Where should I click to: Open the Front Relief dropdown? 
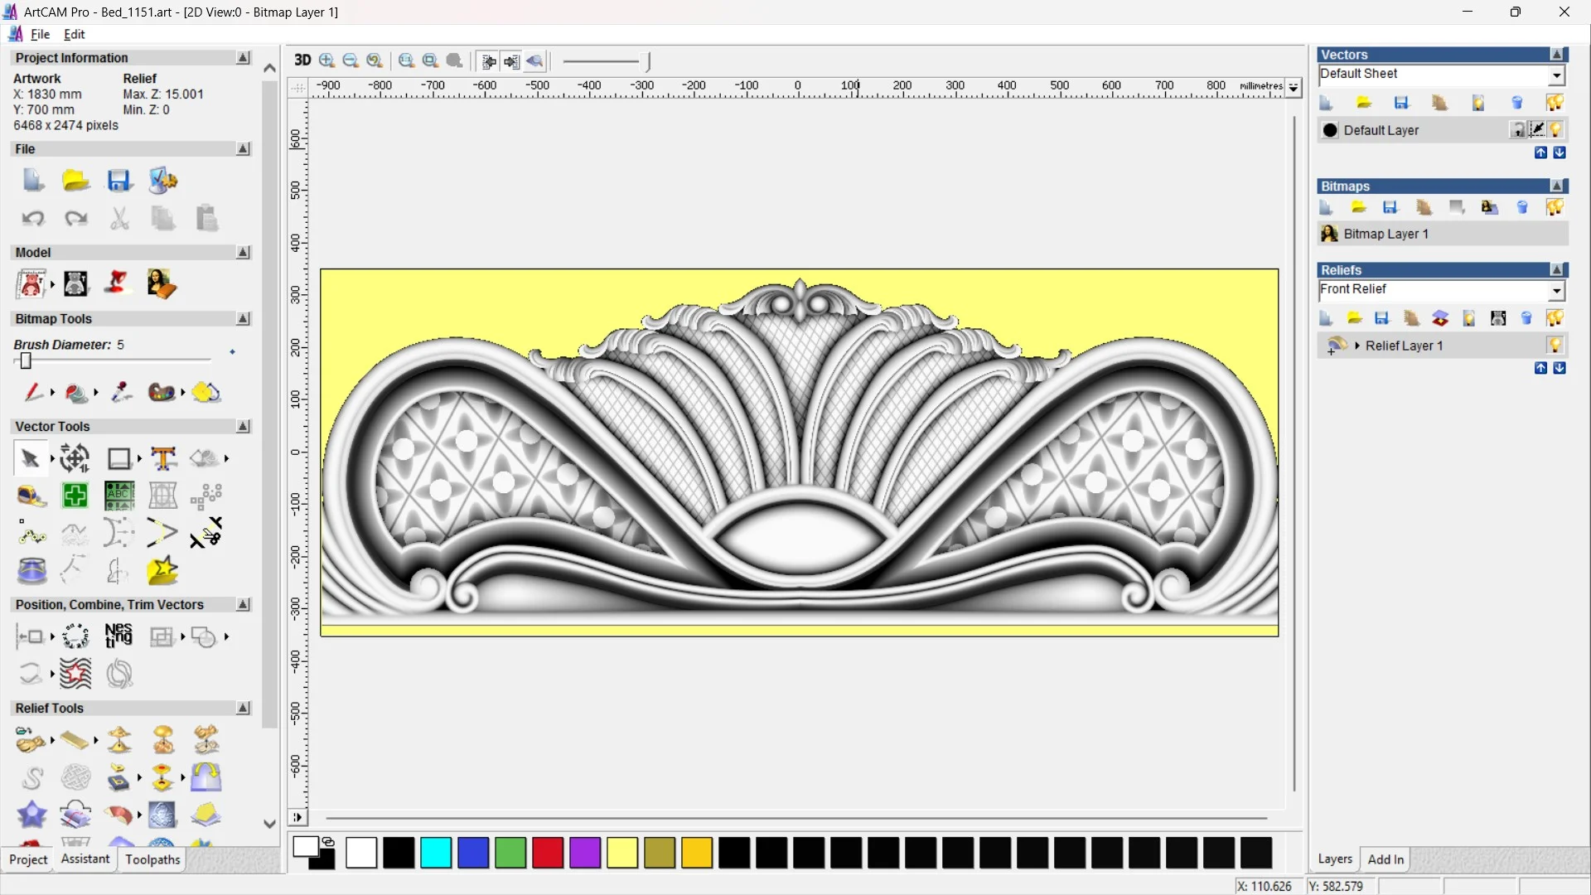(x=1556, y=291)
